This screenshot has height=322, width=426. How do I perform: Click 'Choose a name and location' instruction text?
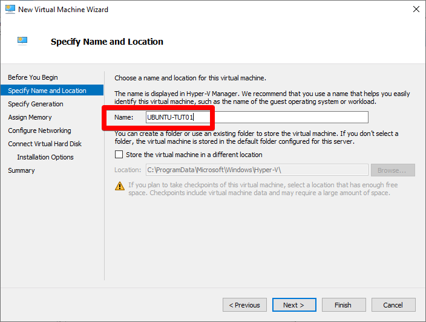coord(190,78)
